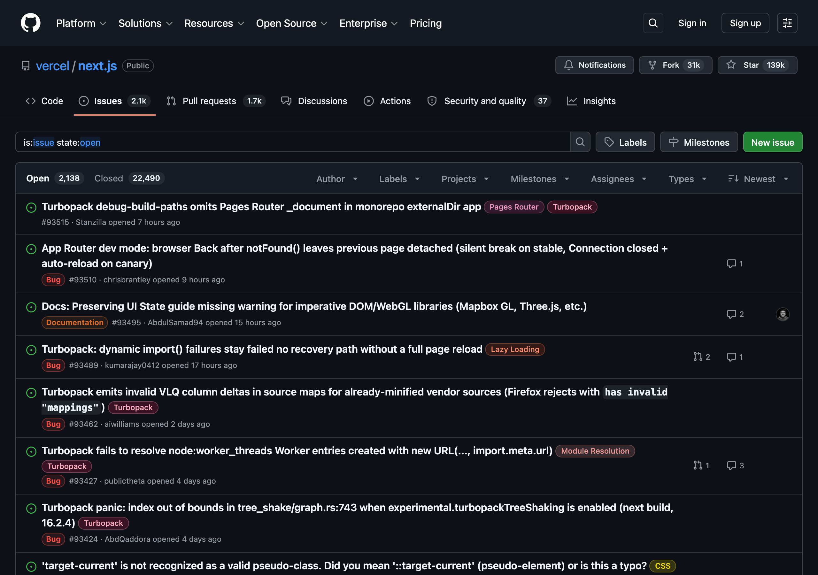Open the assignee avatar on issue #93495
This screenshot has height=575, width=818.
pyautogui.click(x=783, y=314)
